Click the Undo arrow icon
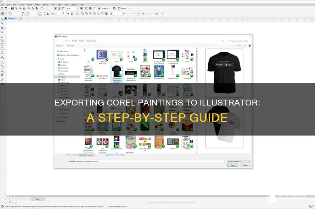Image resolution: width=315 pixels, height=209 pixels. 42,8
